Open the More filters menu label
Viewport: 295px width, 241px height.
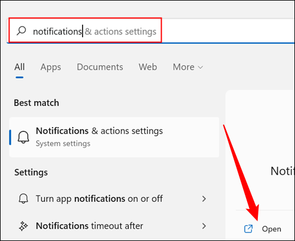coord(183,67)
